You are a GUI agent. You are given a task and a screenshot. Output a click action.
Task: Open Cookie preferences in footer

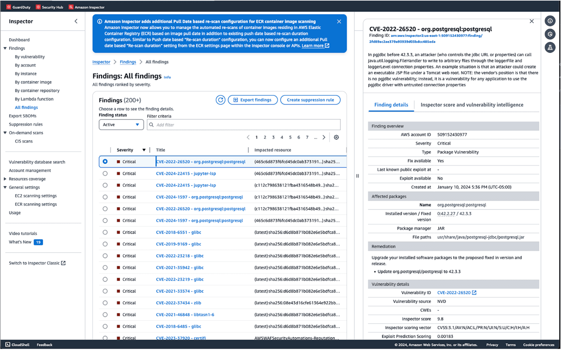[538, 345]
